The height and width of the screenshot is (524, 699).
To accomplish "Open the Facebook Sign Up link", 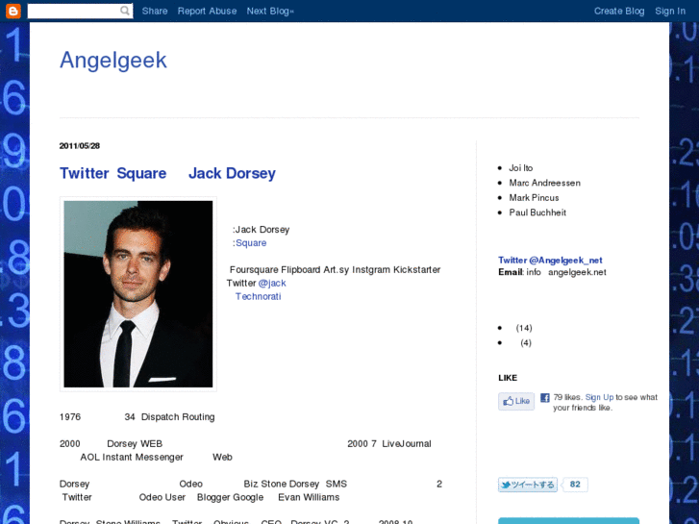I will (x=599, y=397).
